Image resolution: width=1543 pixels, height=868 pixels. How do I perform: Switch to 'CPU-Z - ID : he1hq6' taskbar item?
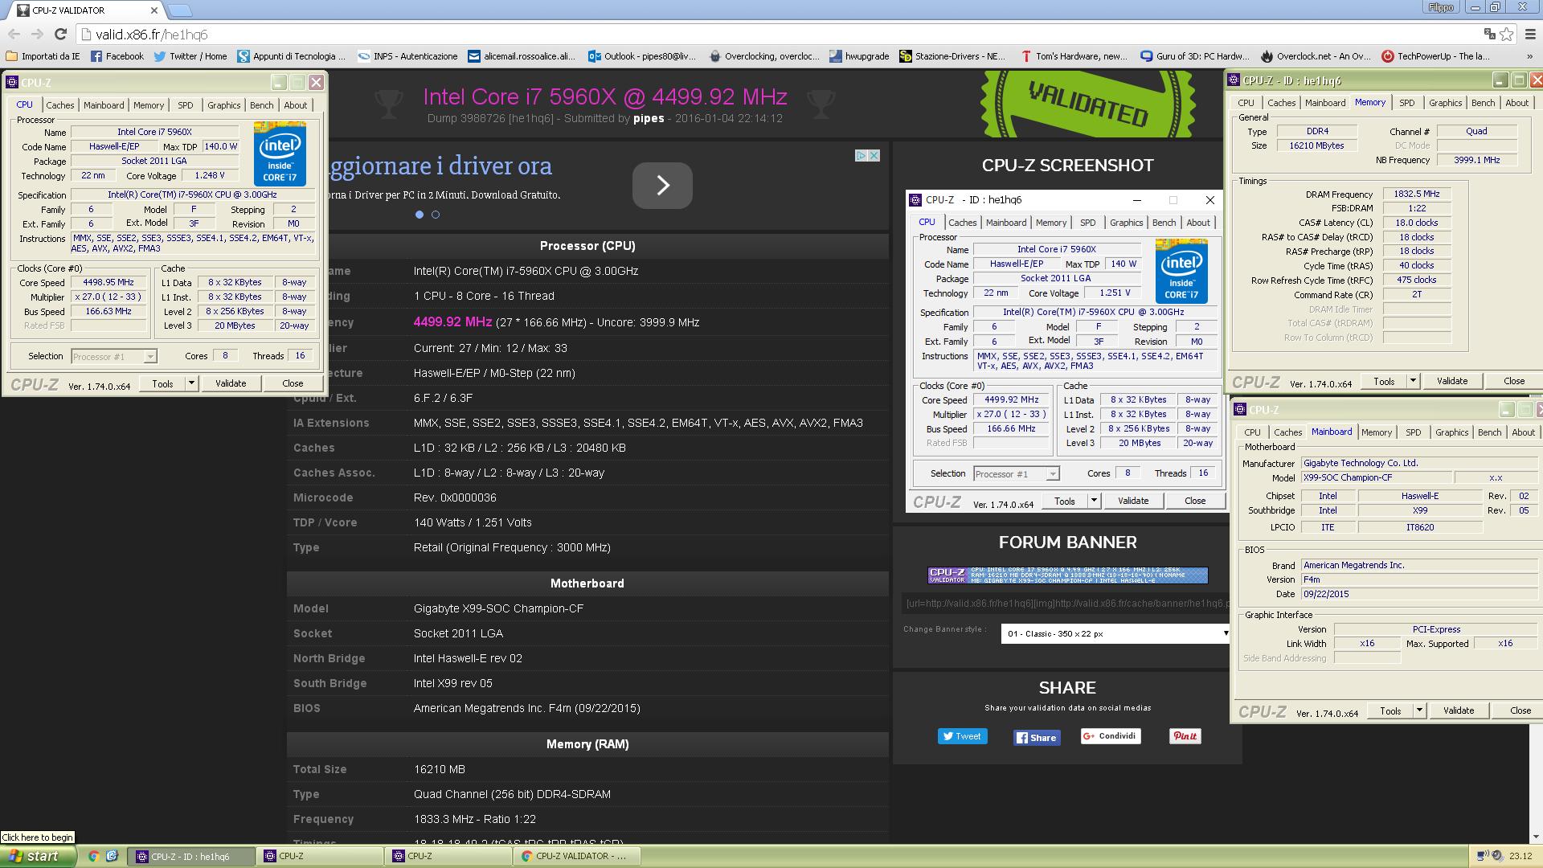[x=191, y=856]
